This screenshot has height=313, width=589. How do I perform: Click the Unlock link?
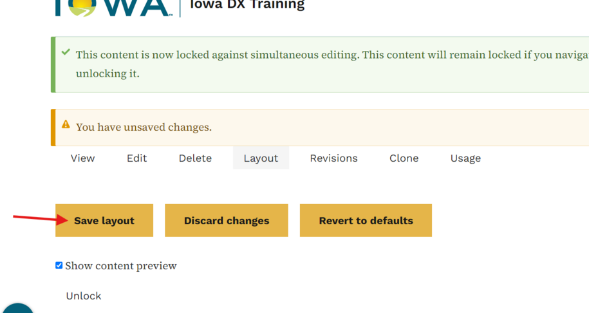(84, 296)
